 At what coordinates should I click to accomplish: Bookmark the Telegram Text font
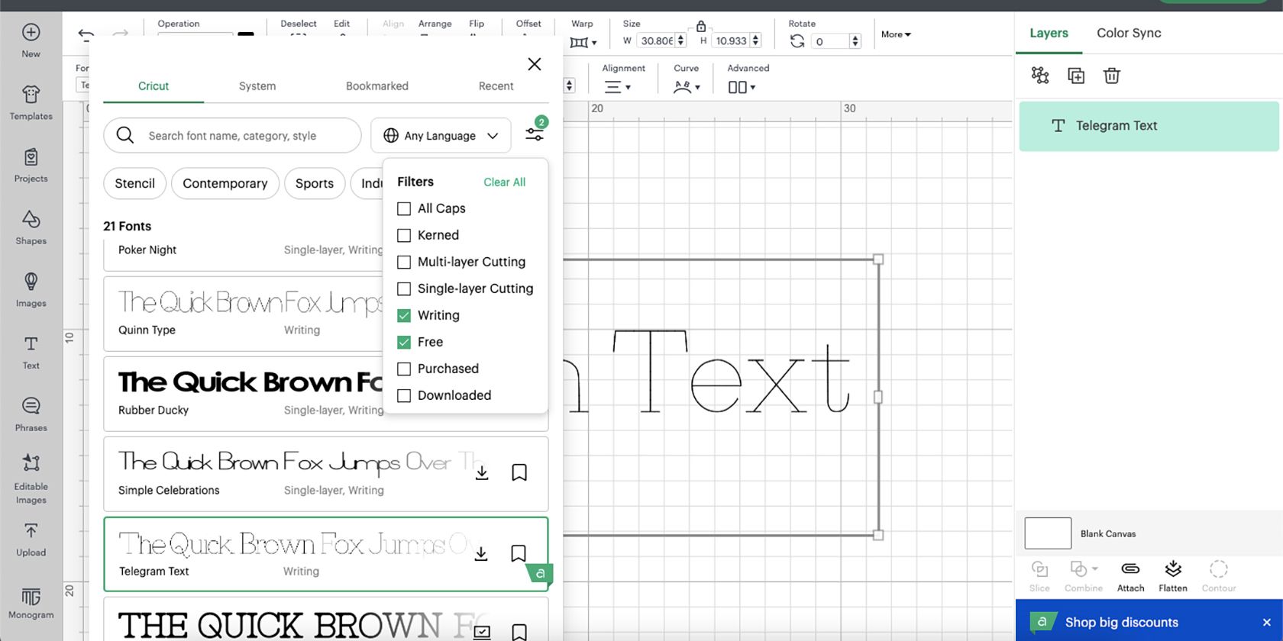click(519, 553)
